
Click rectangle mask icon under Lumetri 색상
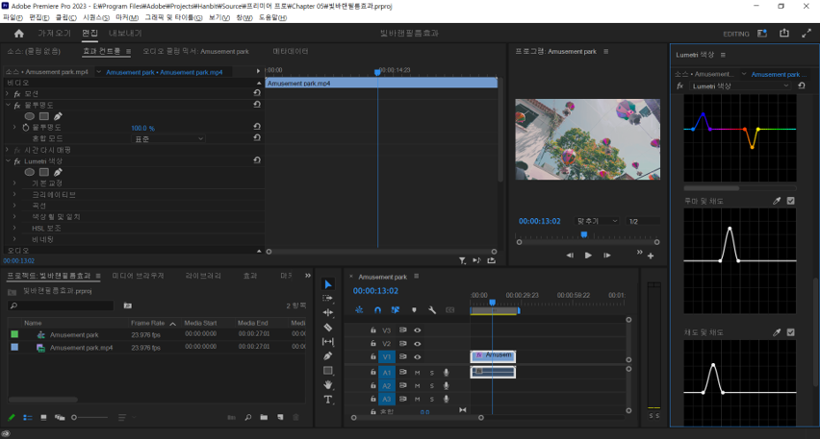click(x=44, y=172)
